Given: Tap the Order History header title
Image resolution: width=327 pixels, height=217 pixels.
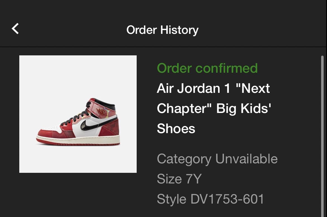Looking at the screenshot, I should pos(162,30).
